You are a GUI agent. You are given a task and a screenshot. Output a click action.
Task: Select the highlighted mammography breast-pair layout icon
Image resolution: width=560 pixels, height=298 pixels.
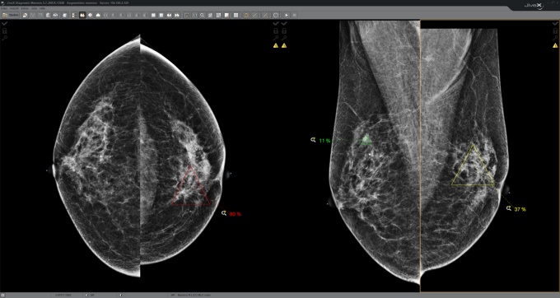pos(82,16)
